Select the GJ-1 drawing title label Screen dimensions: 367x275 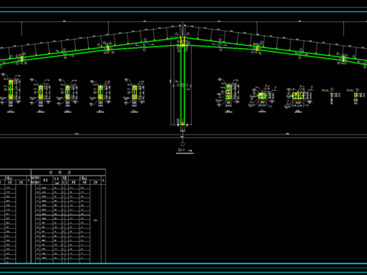click(x=182, y=150)
